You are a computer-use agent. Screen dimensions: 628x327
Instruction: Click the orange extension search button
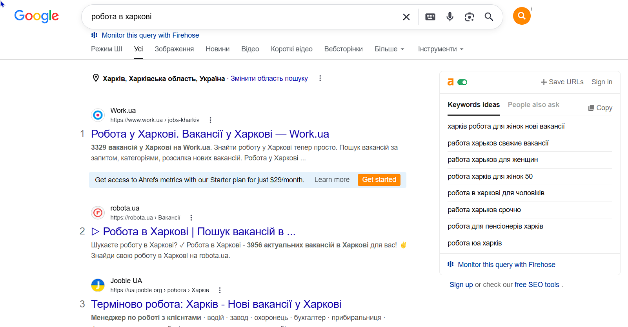tap(522, 16)
